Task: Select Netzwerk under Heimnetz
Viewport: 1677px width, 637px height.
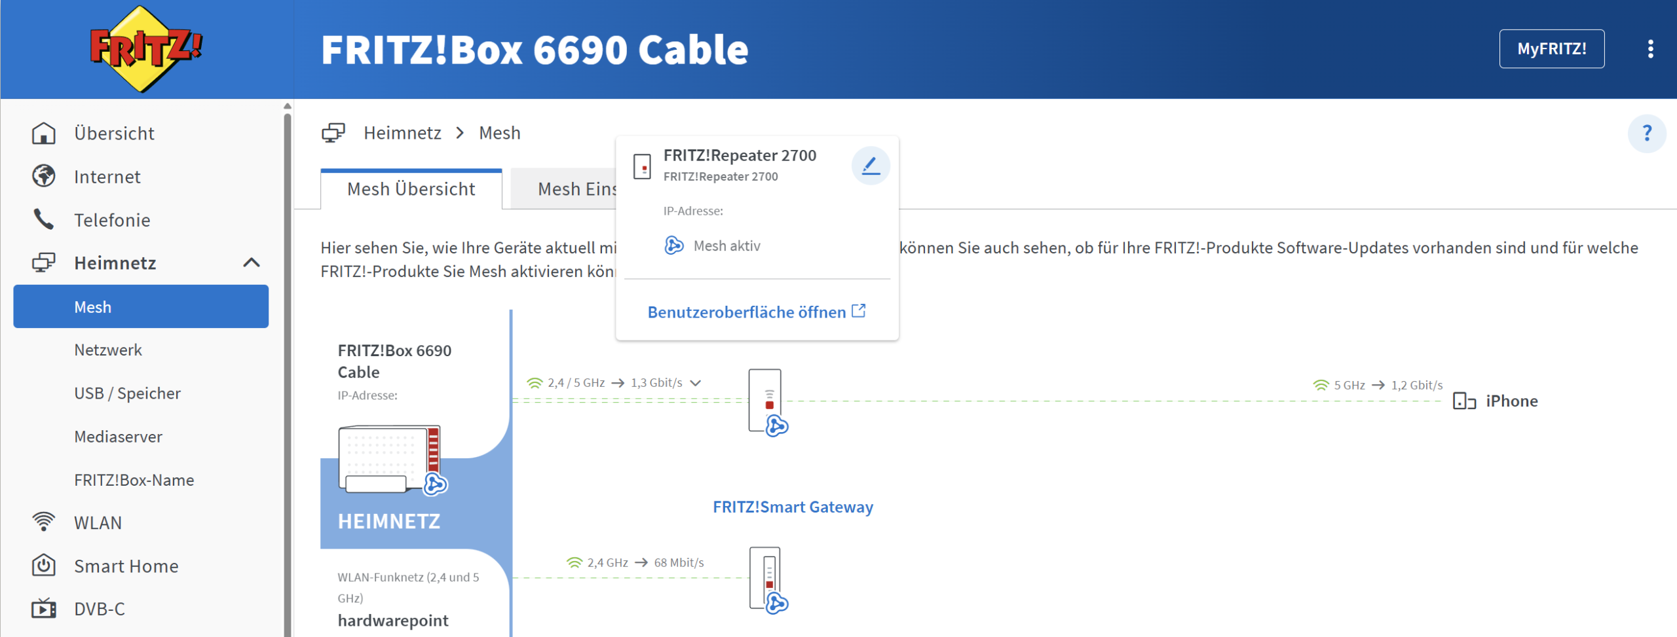Action: click(x=108, y=350)
